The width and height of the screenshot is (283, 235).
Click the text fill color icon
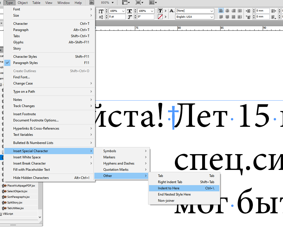tap(160, 11)
